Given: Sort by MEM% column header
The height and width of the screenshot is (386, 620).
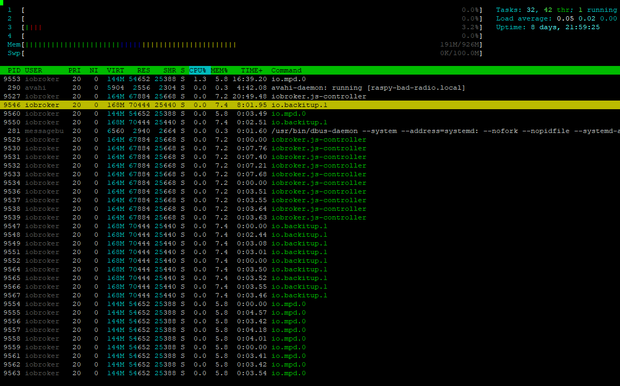Looking at the screenshot, I should (x=219, y=70).
